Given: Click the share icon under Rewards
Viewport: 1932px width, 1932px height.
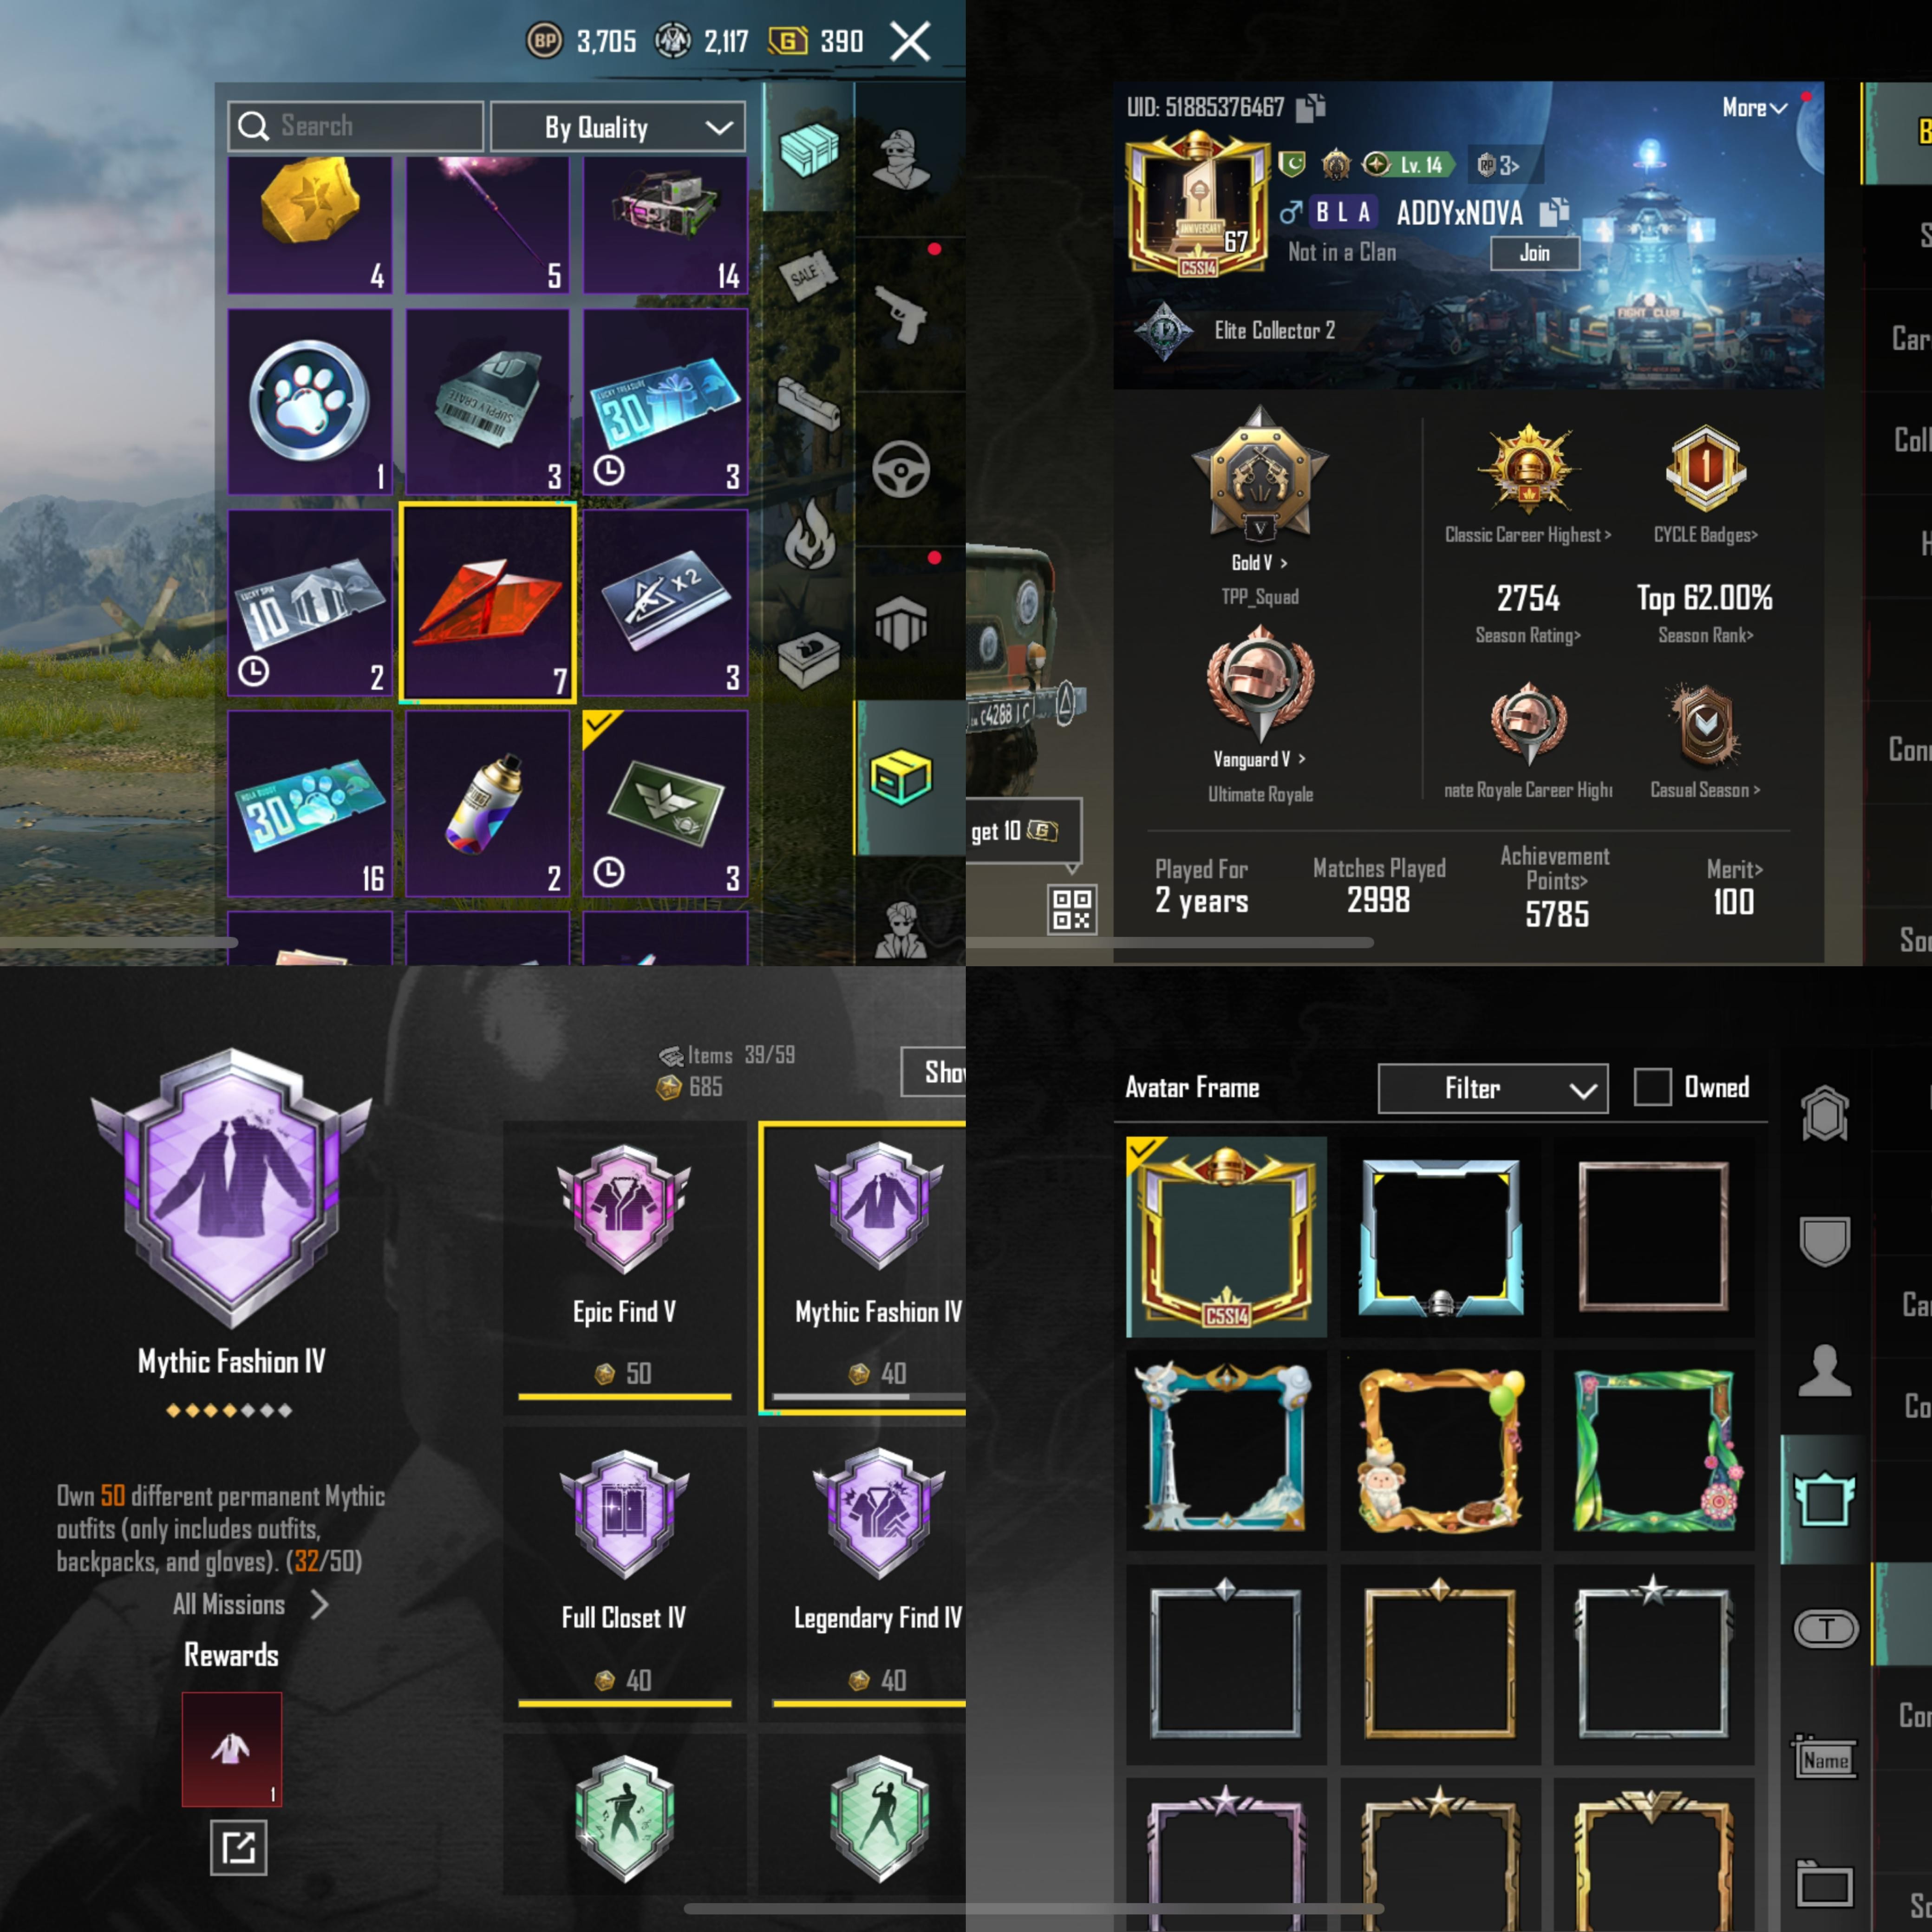Looking at the screenshot, I should pos(238,1847).
